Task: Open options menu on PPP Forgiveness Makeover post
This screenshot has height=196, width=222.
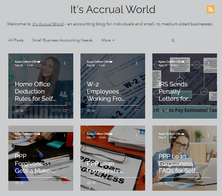Action: point(65,135)
